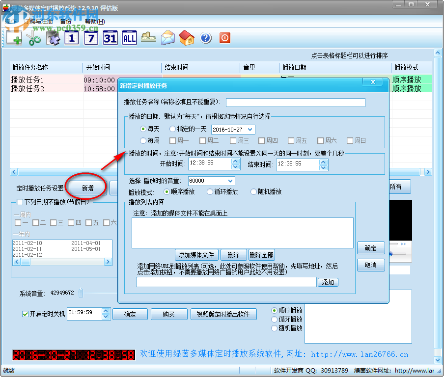Select the '31' monthly calendar icon
The width and height of the screenshot is (444, 377).
tap(110, 38)
